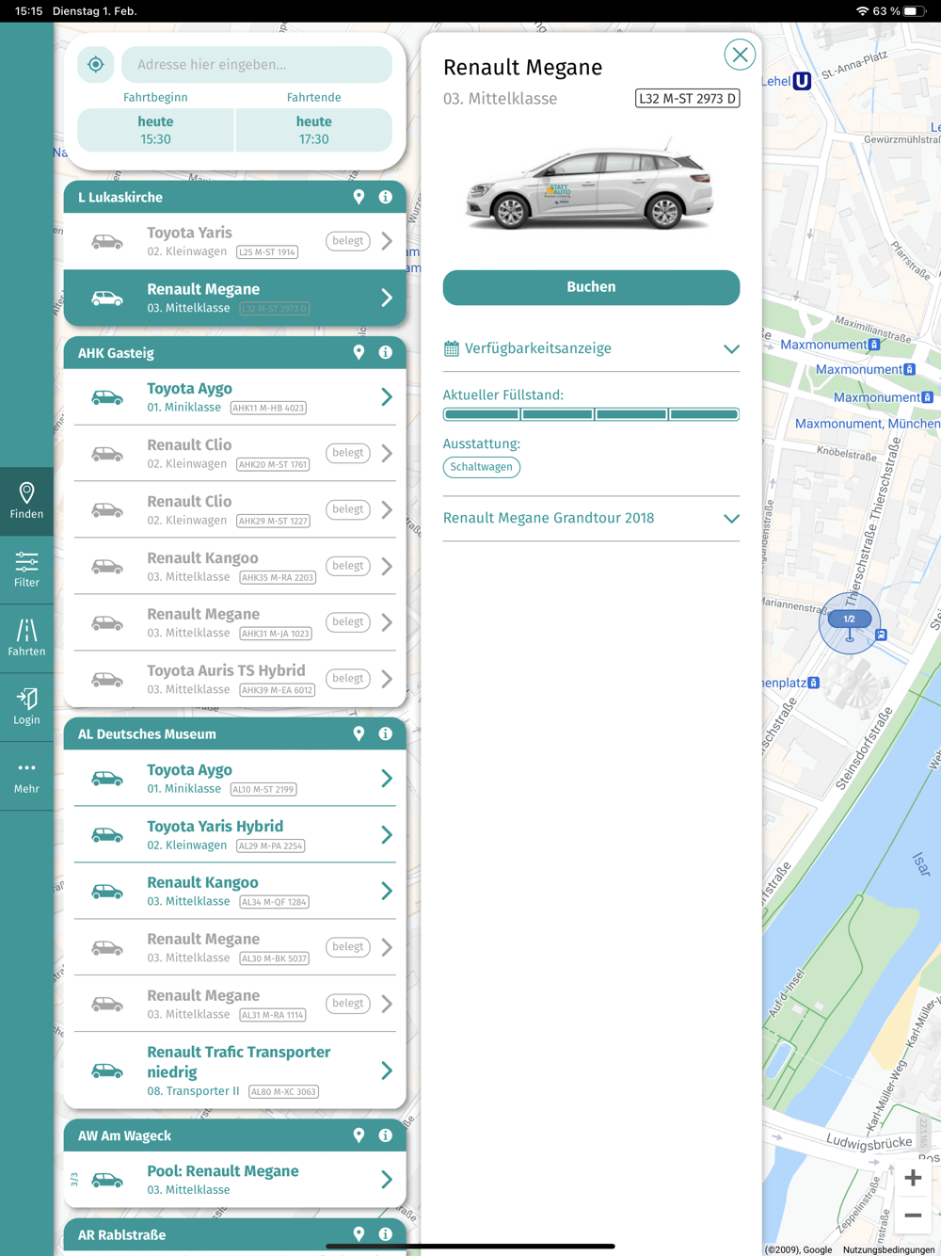The height and width of the screenshot is (1256, 941).
Task: Click the Aktueller Füllstand fuel bar
Action: 591,414
